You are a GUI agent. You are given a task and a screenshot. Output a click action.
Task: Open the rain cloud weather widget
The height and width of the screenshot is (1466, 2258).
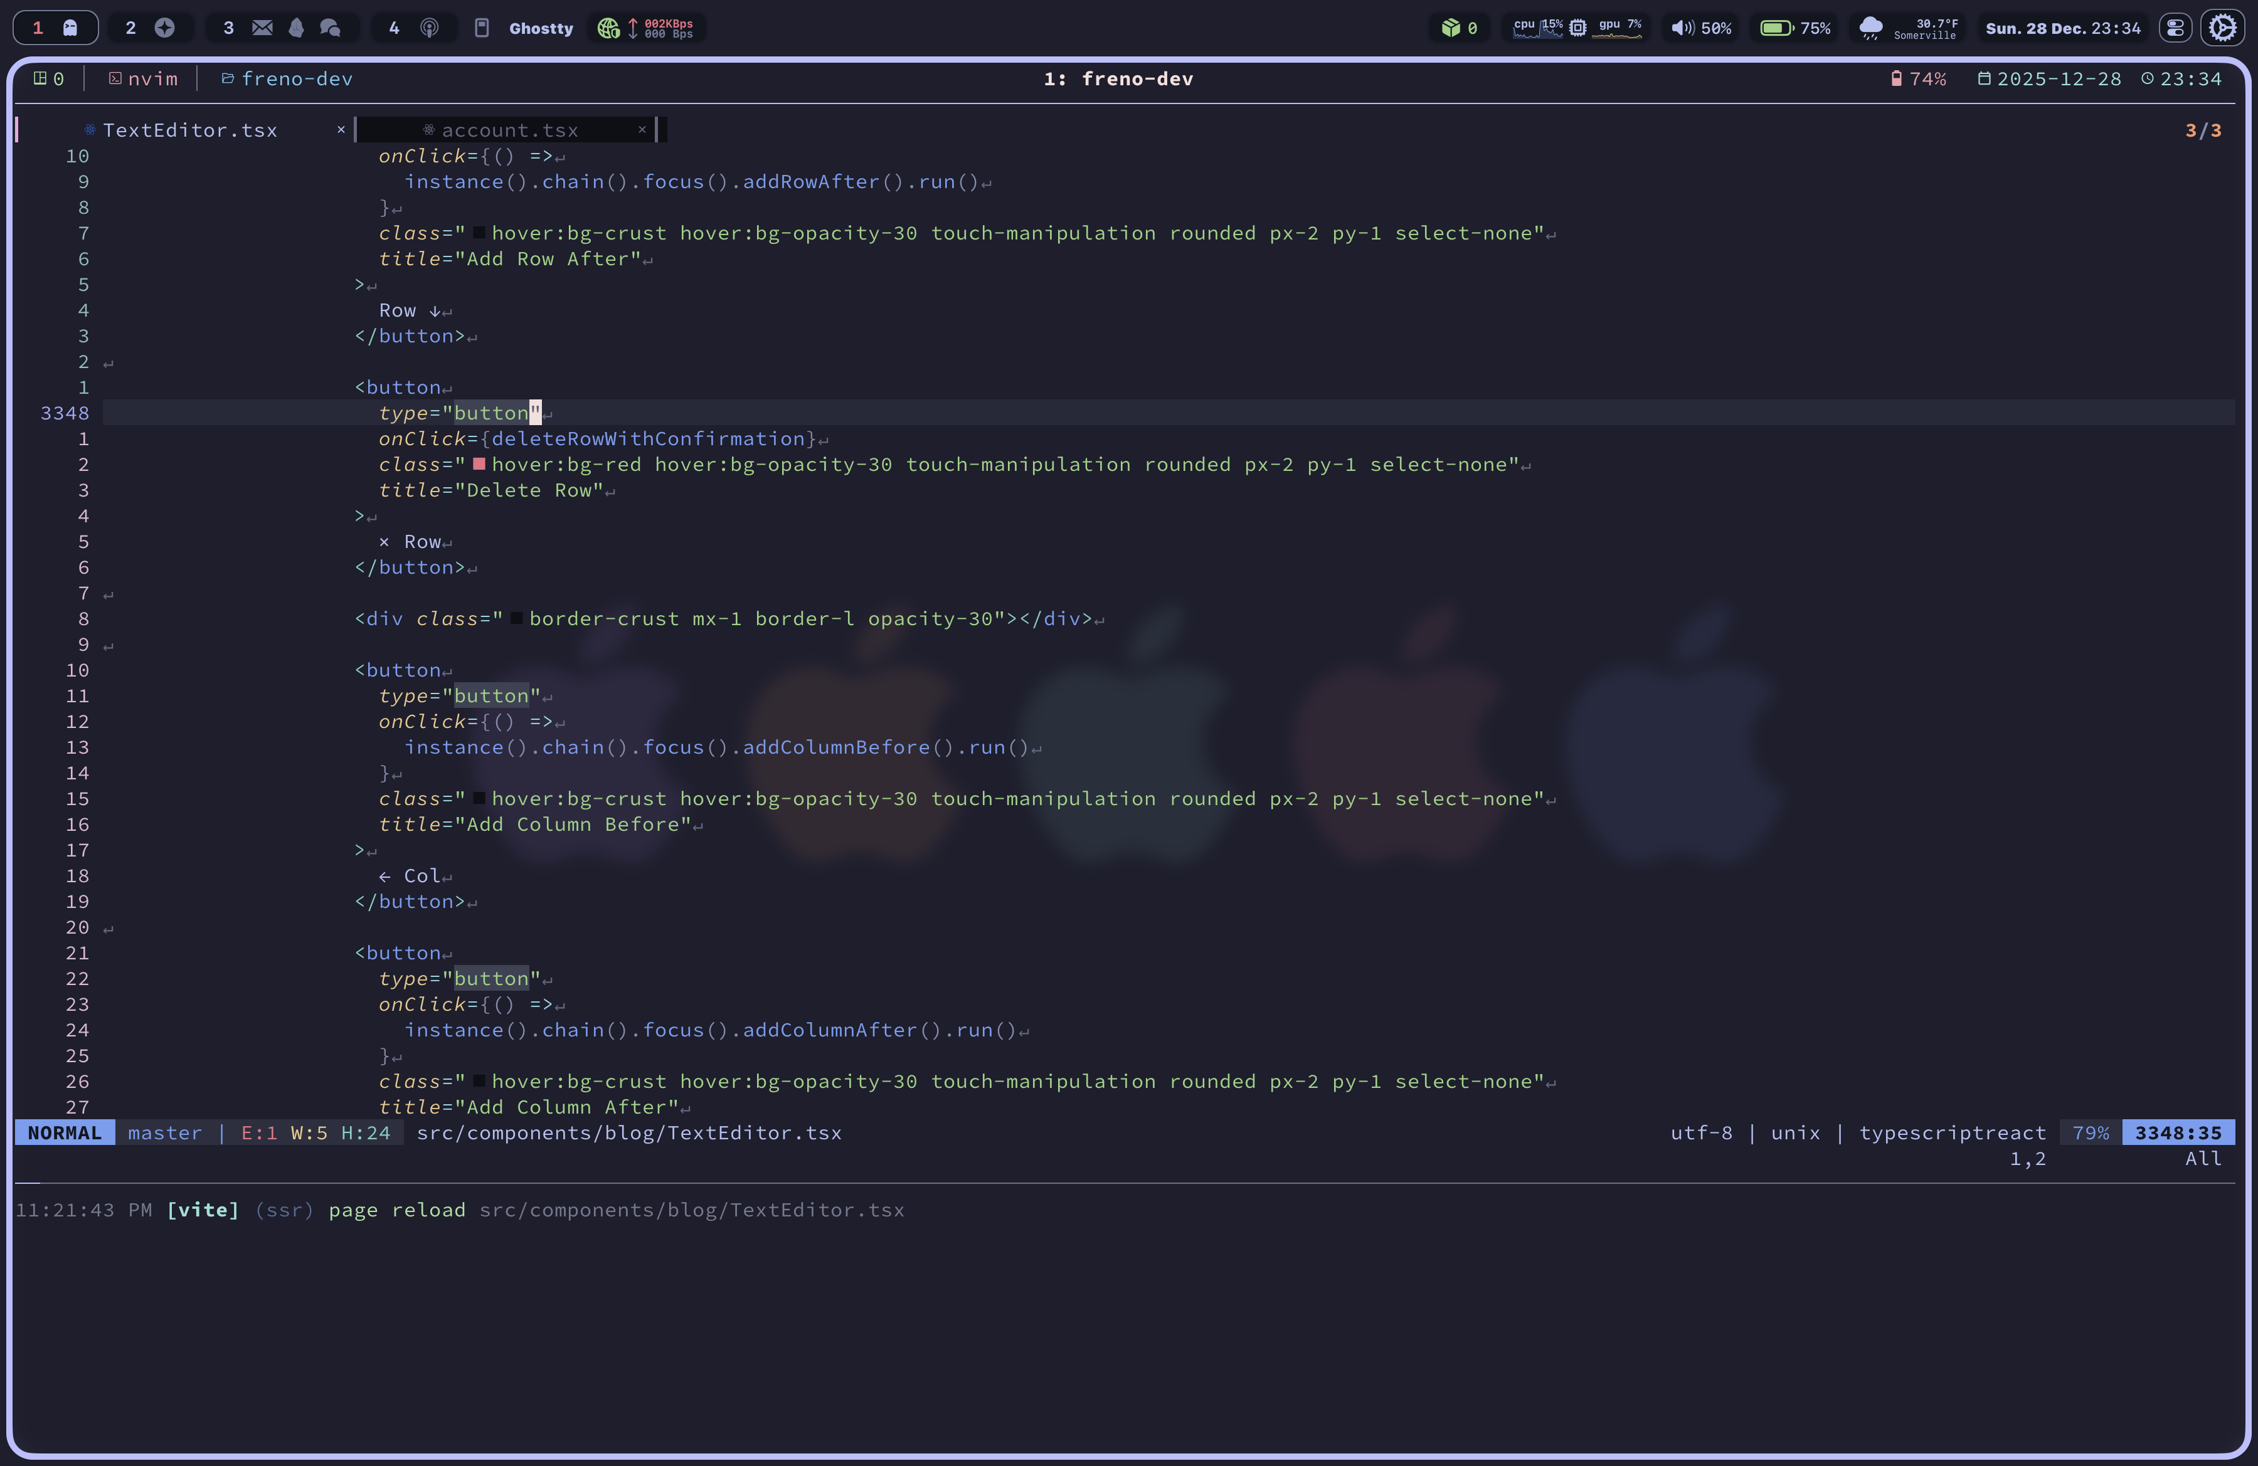[1870, 28]
